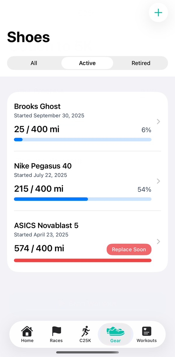
Task: Tap the Replace Soon badge
Action: pos(129,249)
